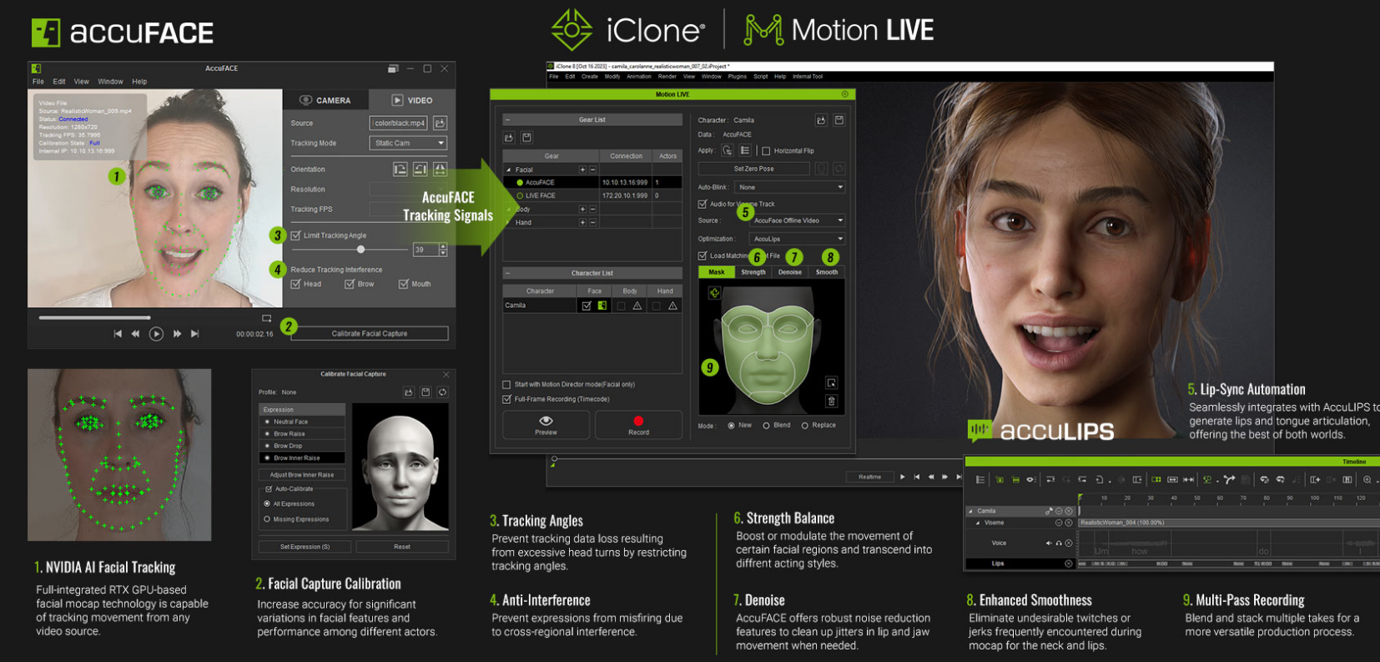Load a source video file in AccuFACE

coord(440,123)
